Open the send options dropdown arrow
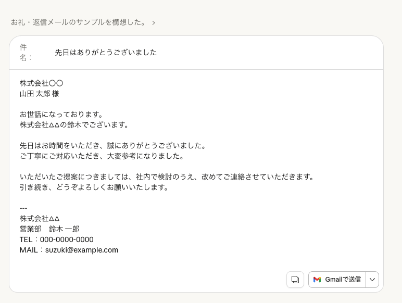The image size is (402, 303). (372, 280)
